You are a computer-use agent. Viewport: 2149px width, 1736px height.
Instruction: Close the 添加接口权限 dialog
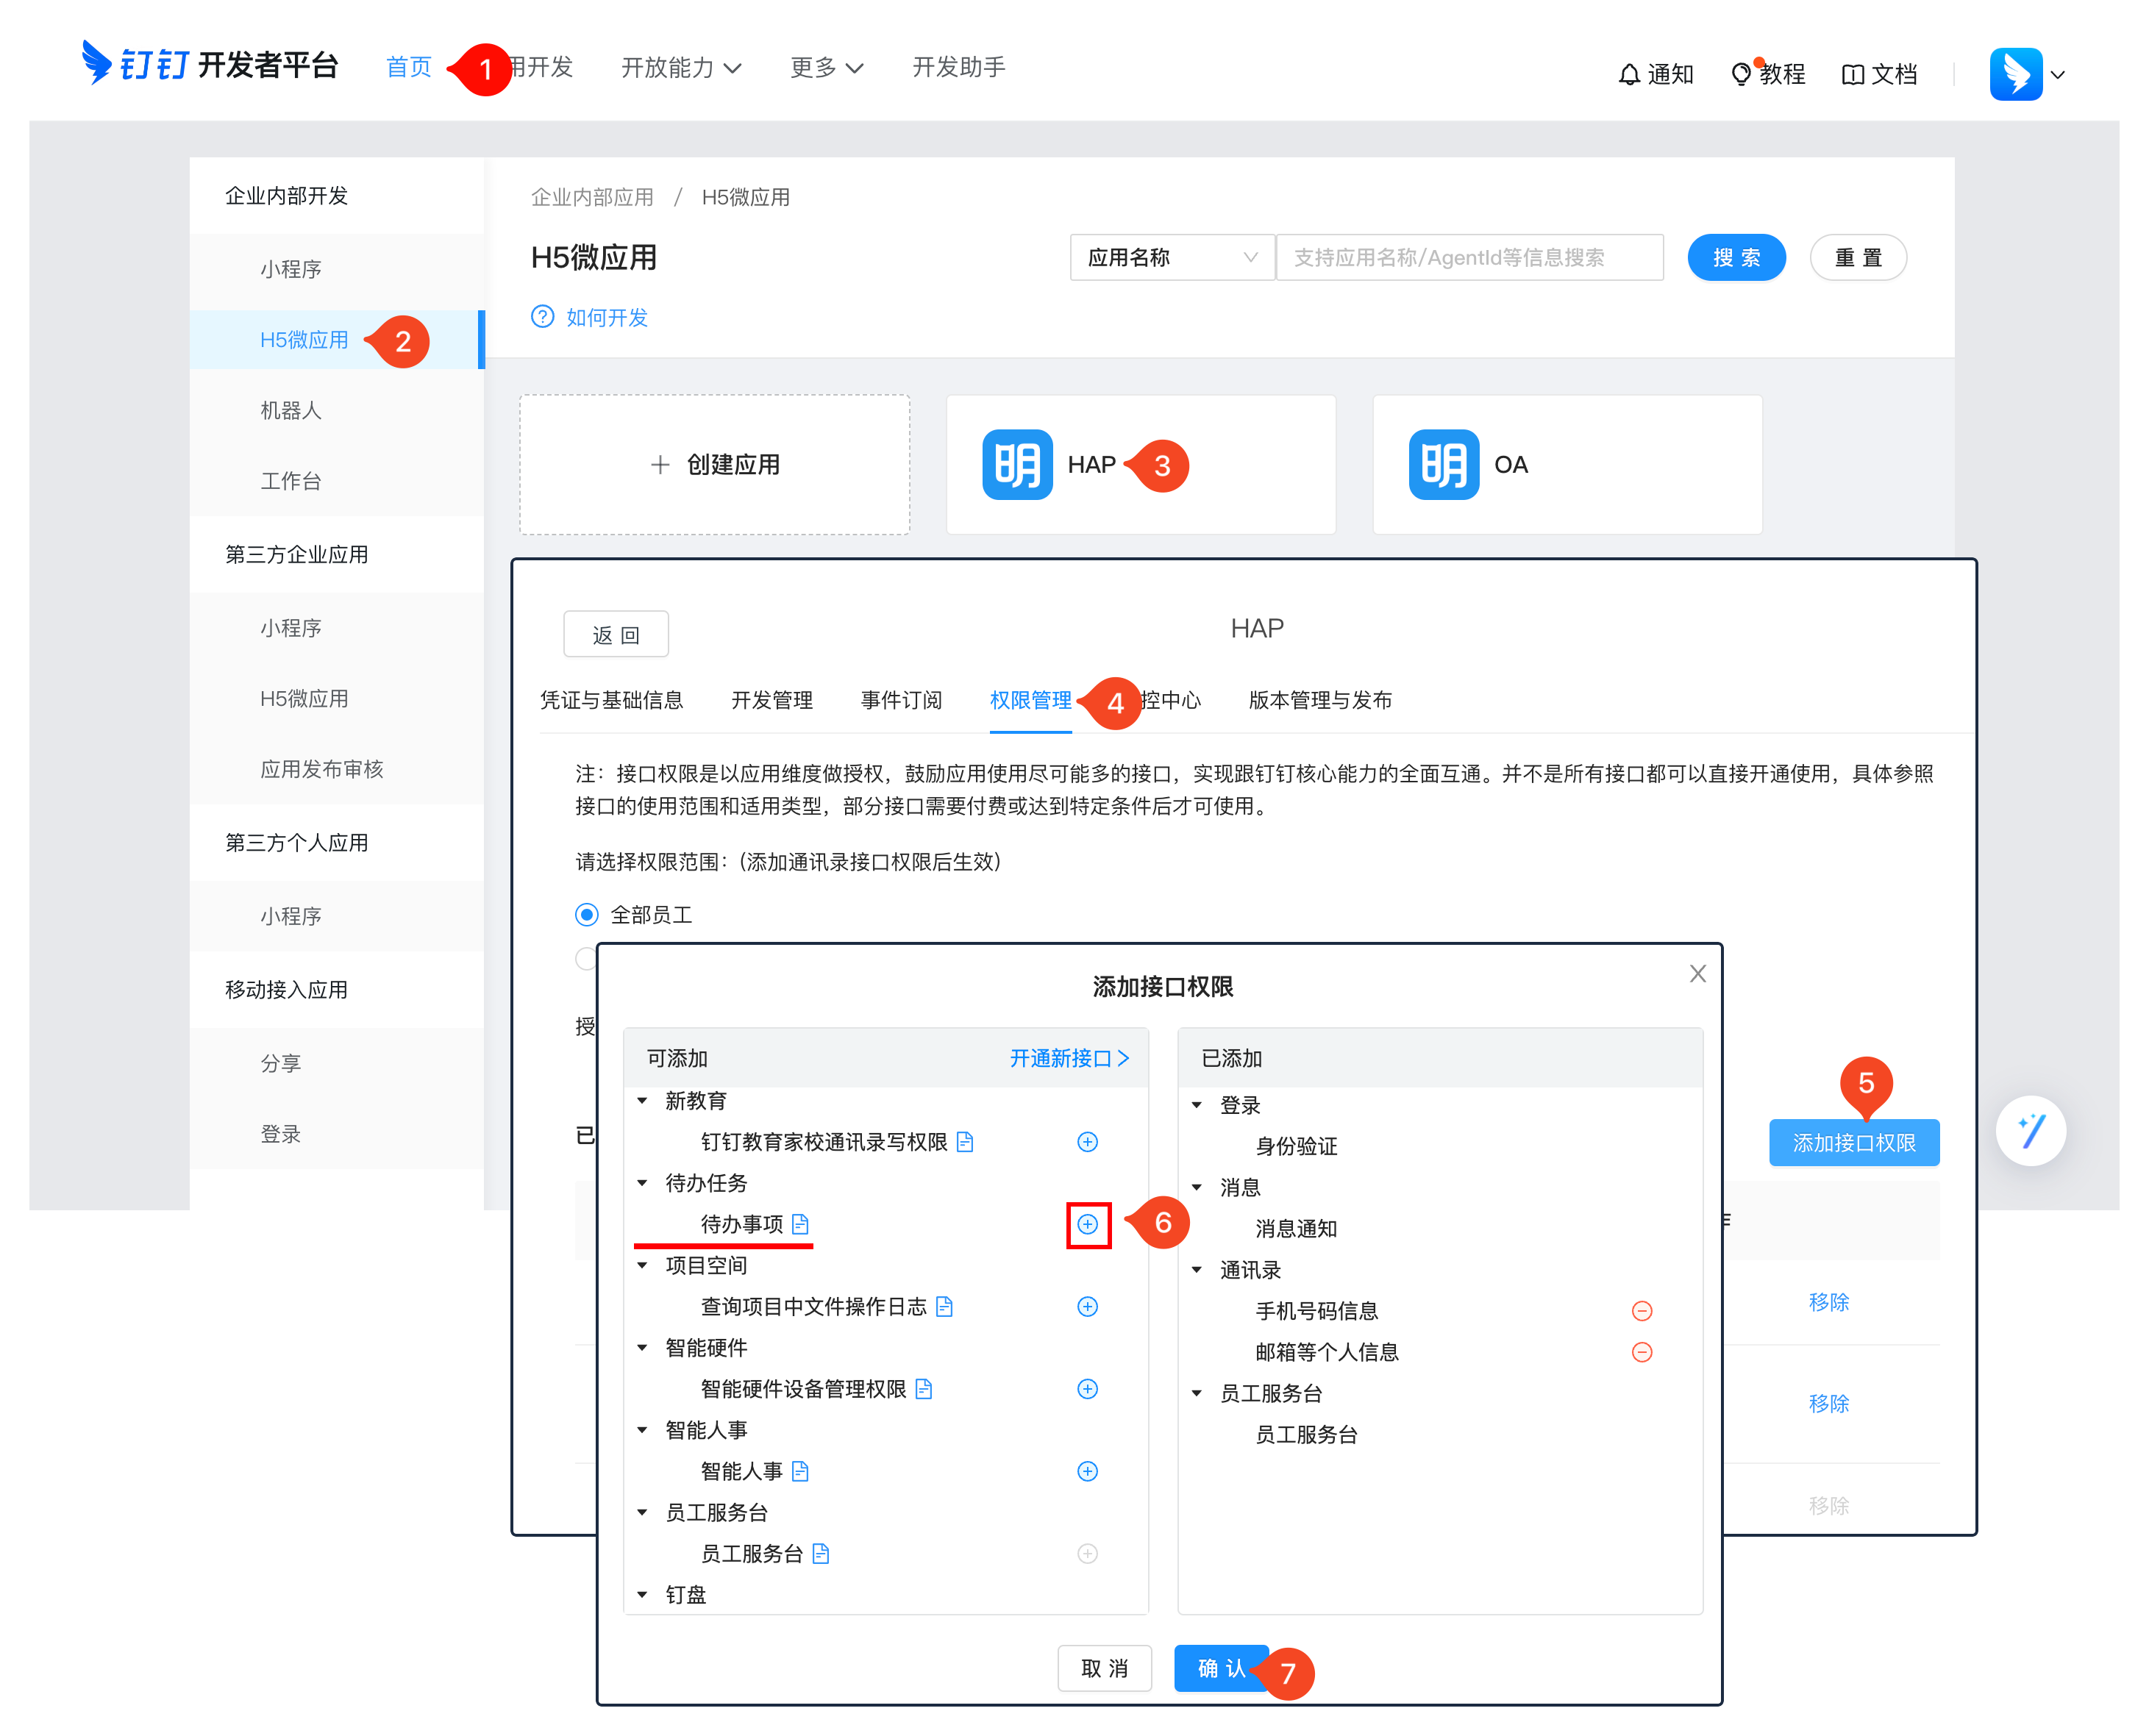click(x=1697, y=974)
